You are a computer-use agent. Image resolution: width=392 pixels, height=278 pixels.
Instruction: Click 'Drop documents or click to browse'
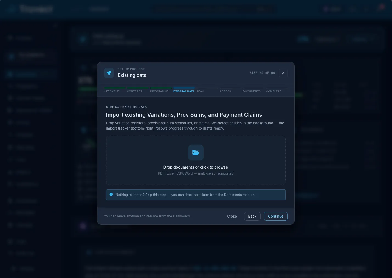[x=196, y=167]
